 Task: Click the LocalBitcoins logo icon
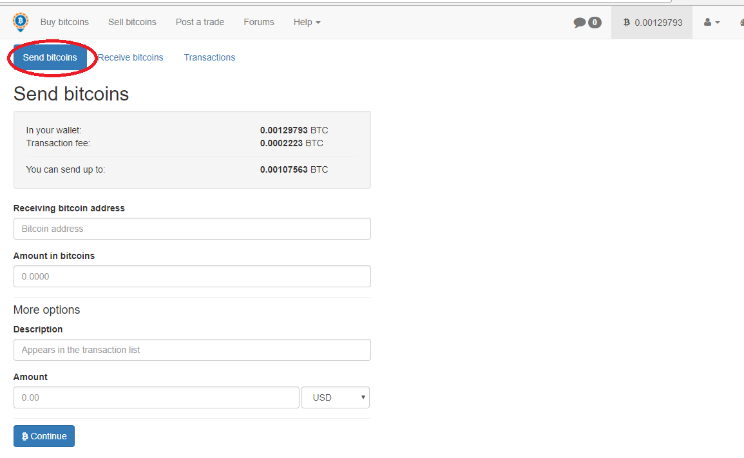point(21,22)
